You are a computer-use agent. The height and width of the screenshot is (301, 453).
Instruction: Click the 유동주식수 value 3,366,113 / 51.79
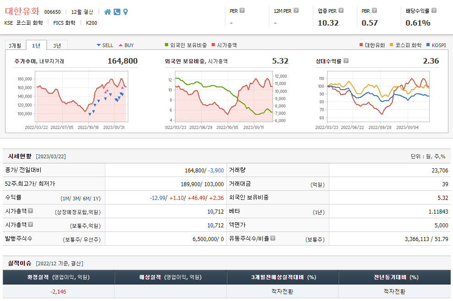[426, 239]
